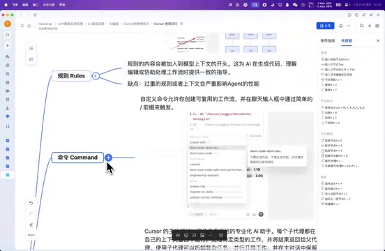Open the Cursor的使用技巧 breadcrumb

tap(136, 24)
